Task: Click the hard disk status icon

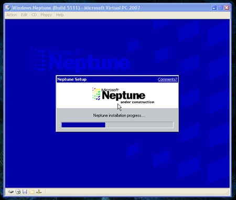Action: (11, 192)
